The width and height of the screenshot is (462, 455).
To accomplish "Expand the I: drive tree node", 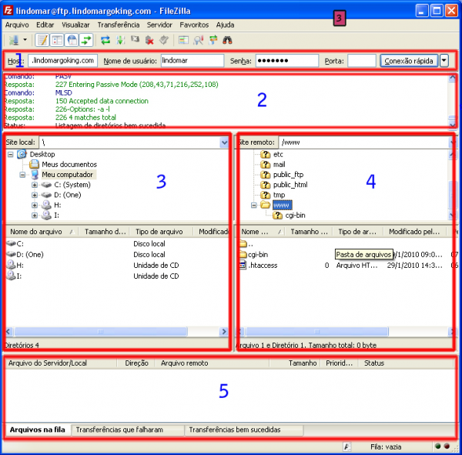I will click(35, 216).
